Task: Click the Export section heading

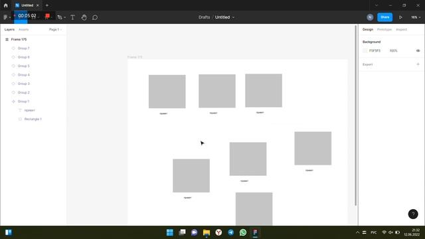Action: coord(367,64)
